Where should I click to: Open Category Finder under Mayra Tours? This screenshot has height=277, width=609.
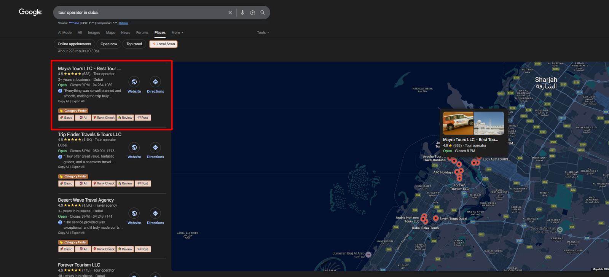(73, 111)
